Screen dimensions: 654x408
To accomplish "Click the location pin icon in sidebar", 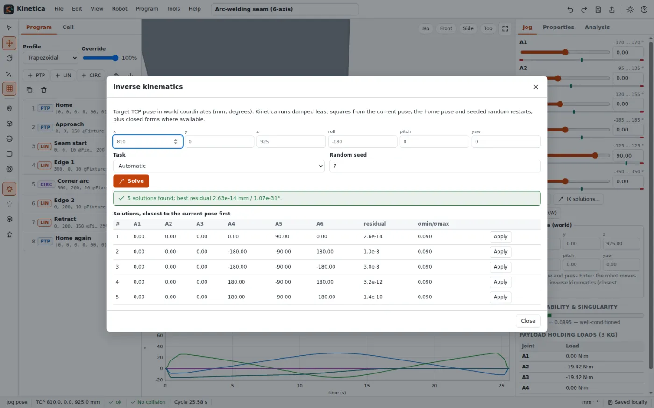I will tap(9, 109).
